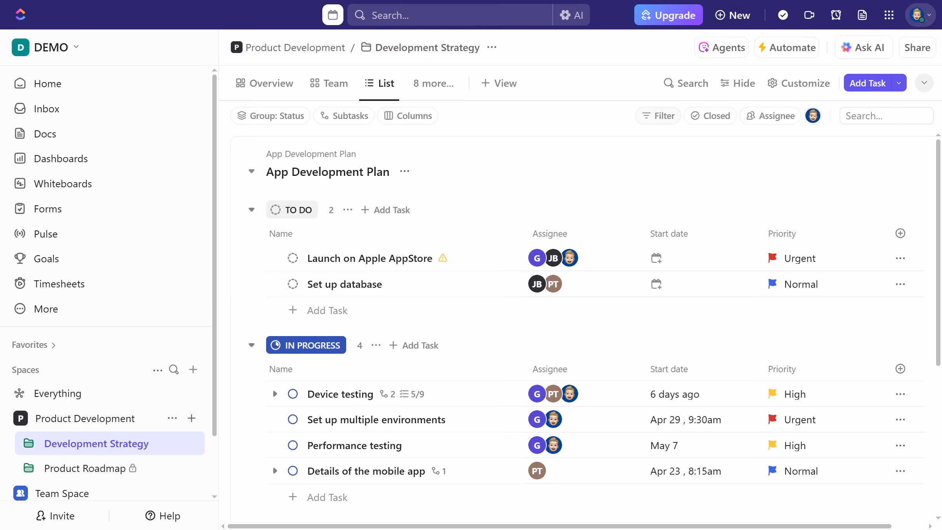942x530 pixels.
Task: Click the warning icon next to Launch on Apple AppStore
Action: 443,258
